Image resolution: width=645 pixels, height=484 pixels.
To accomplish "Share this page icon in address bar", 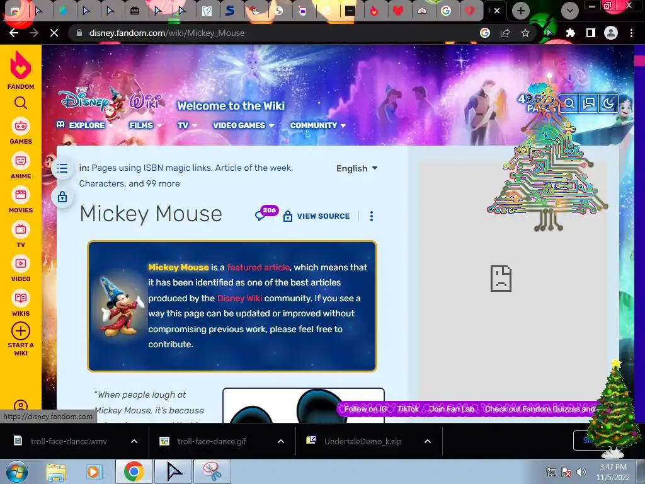I will tap(505, 33).
